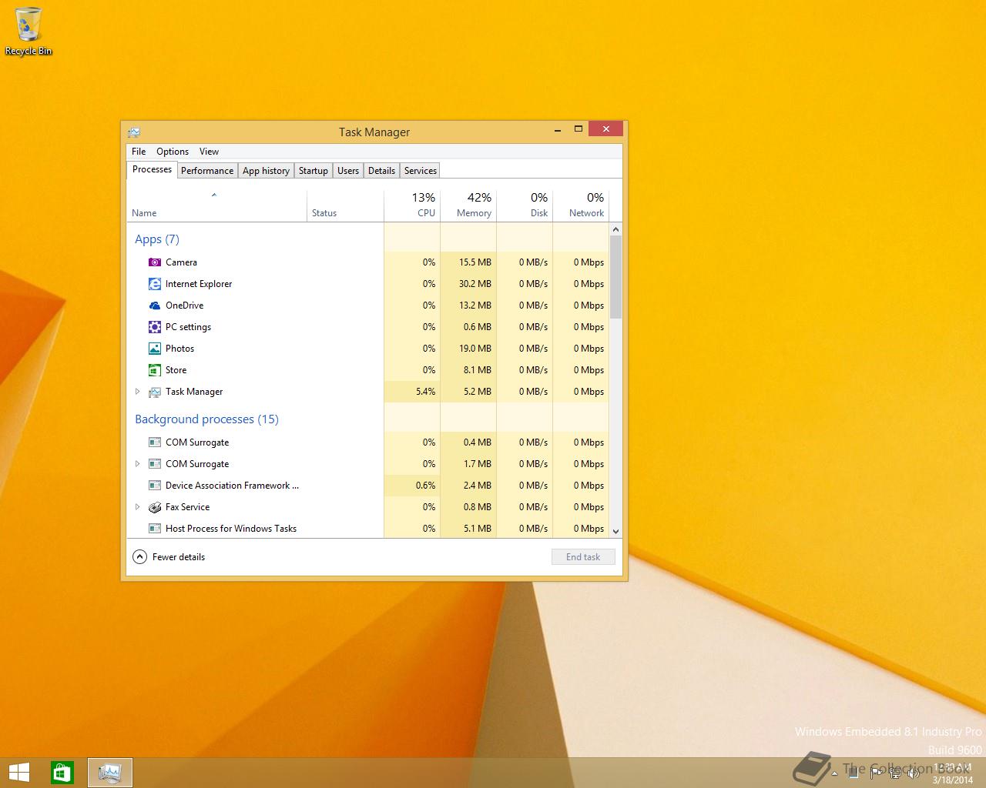Click the Task Manager title bar icon
The height and width of the screenshot is (788, 986).
tap(134, 132)
